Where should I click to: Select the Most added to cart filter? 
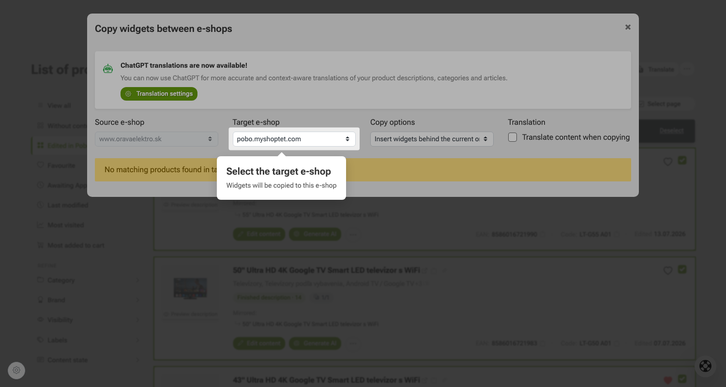coord(71,245)
